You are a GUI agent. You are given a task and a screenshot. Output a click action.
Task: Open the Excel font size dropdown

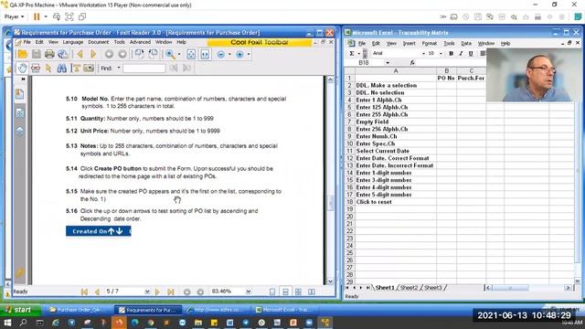click(441, 53)
